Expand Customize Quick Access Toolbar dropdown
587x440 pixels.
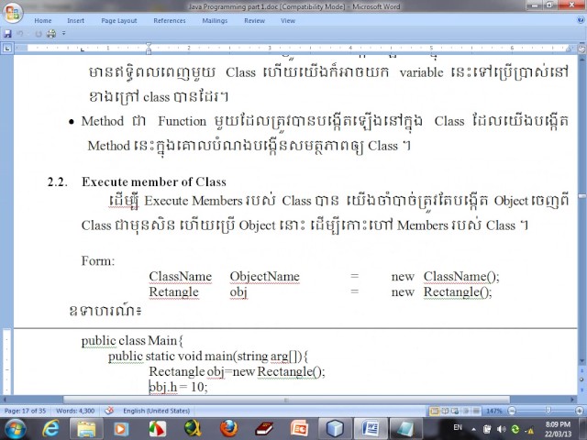click(63, 34)
